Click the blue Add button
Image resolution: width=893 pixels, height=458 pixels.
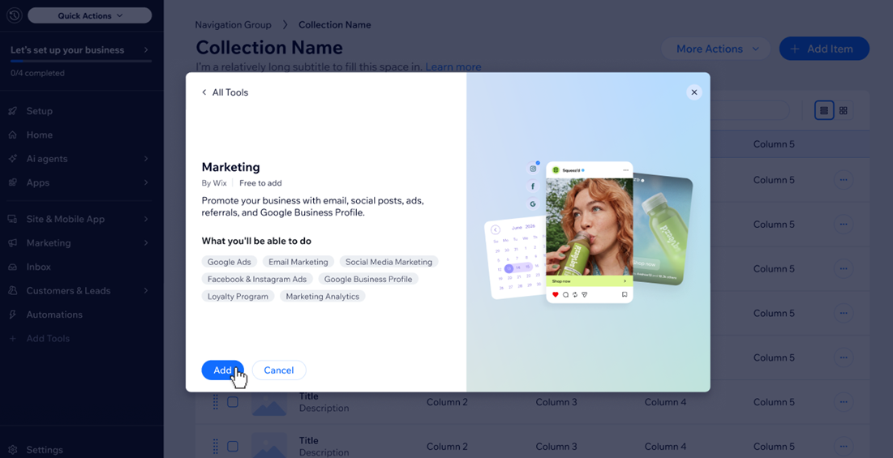click(x=223, y=370)
